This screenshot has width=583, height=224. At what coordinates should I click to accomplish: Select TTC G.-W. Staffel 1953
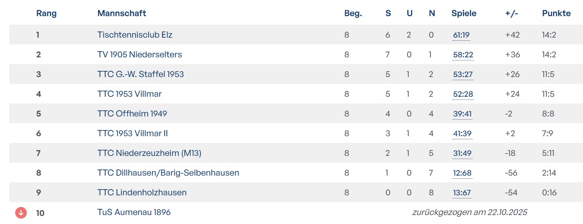click(140, 74)
